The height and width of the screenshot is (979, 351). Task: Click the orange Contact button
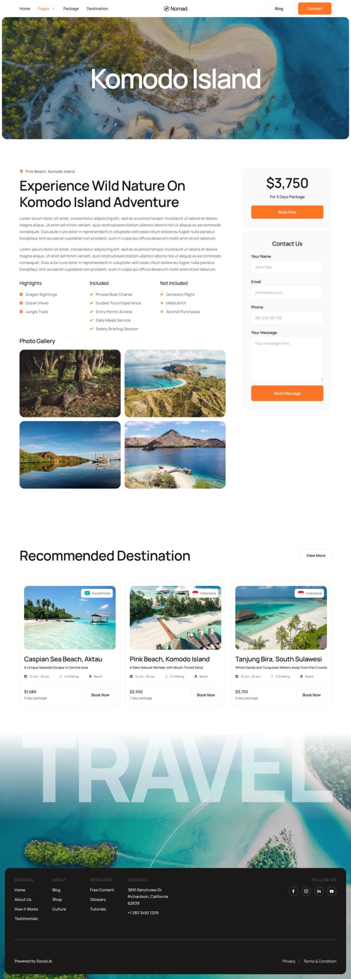(314, 8)
